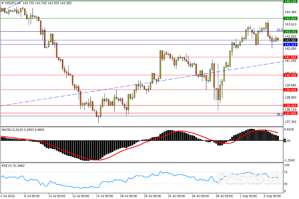Click the red 139.400 price tag
This screenshot has width=299, height=199.
point(291,90)
